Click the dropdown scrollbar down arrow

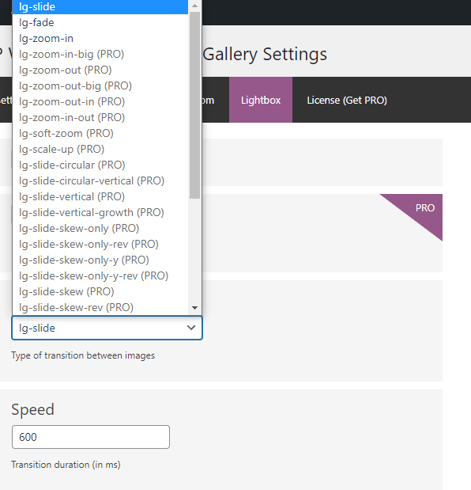click(194, 308)
